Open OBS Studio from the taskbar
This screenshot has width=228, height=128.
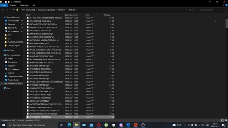143,125
